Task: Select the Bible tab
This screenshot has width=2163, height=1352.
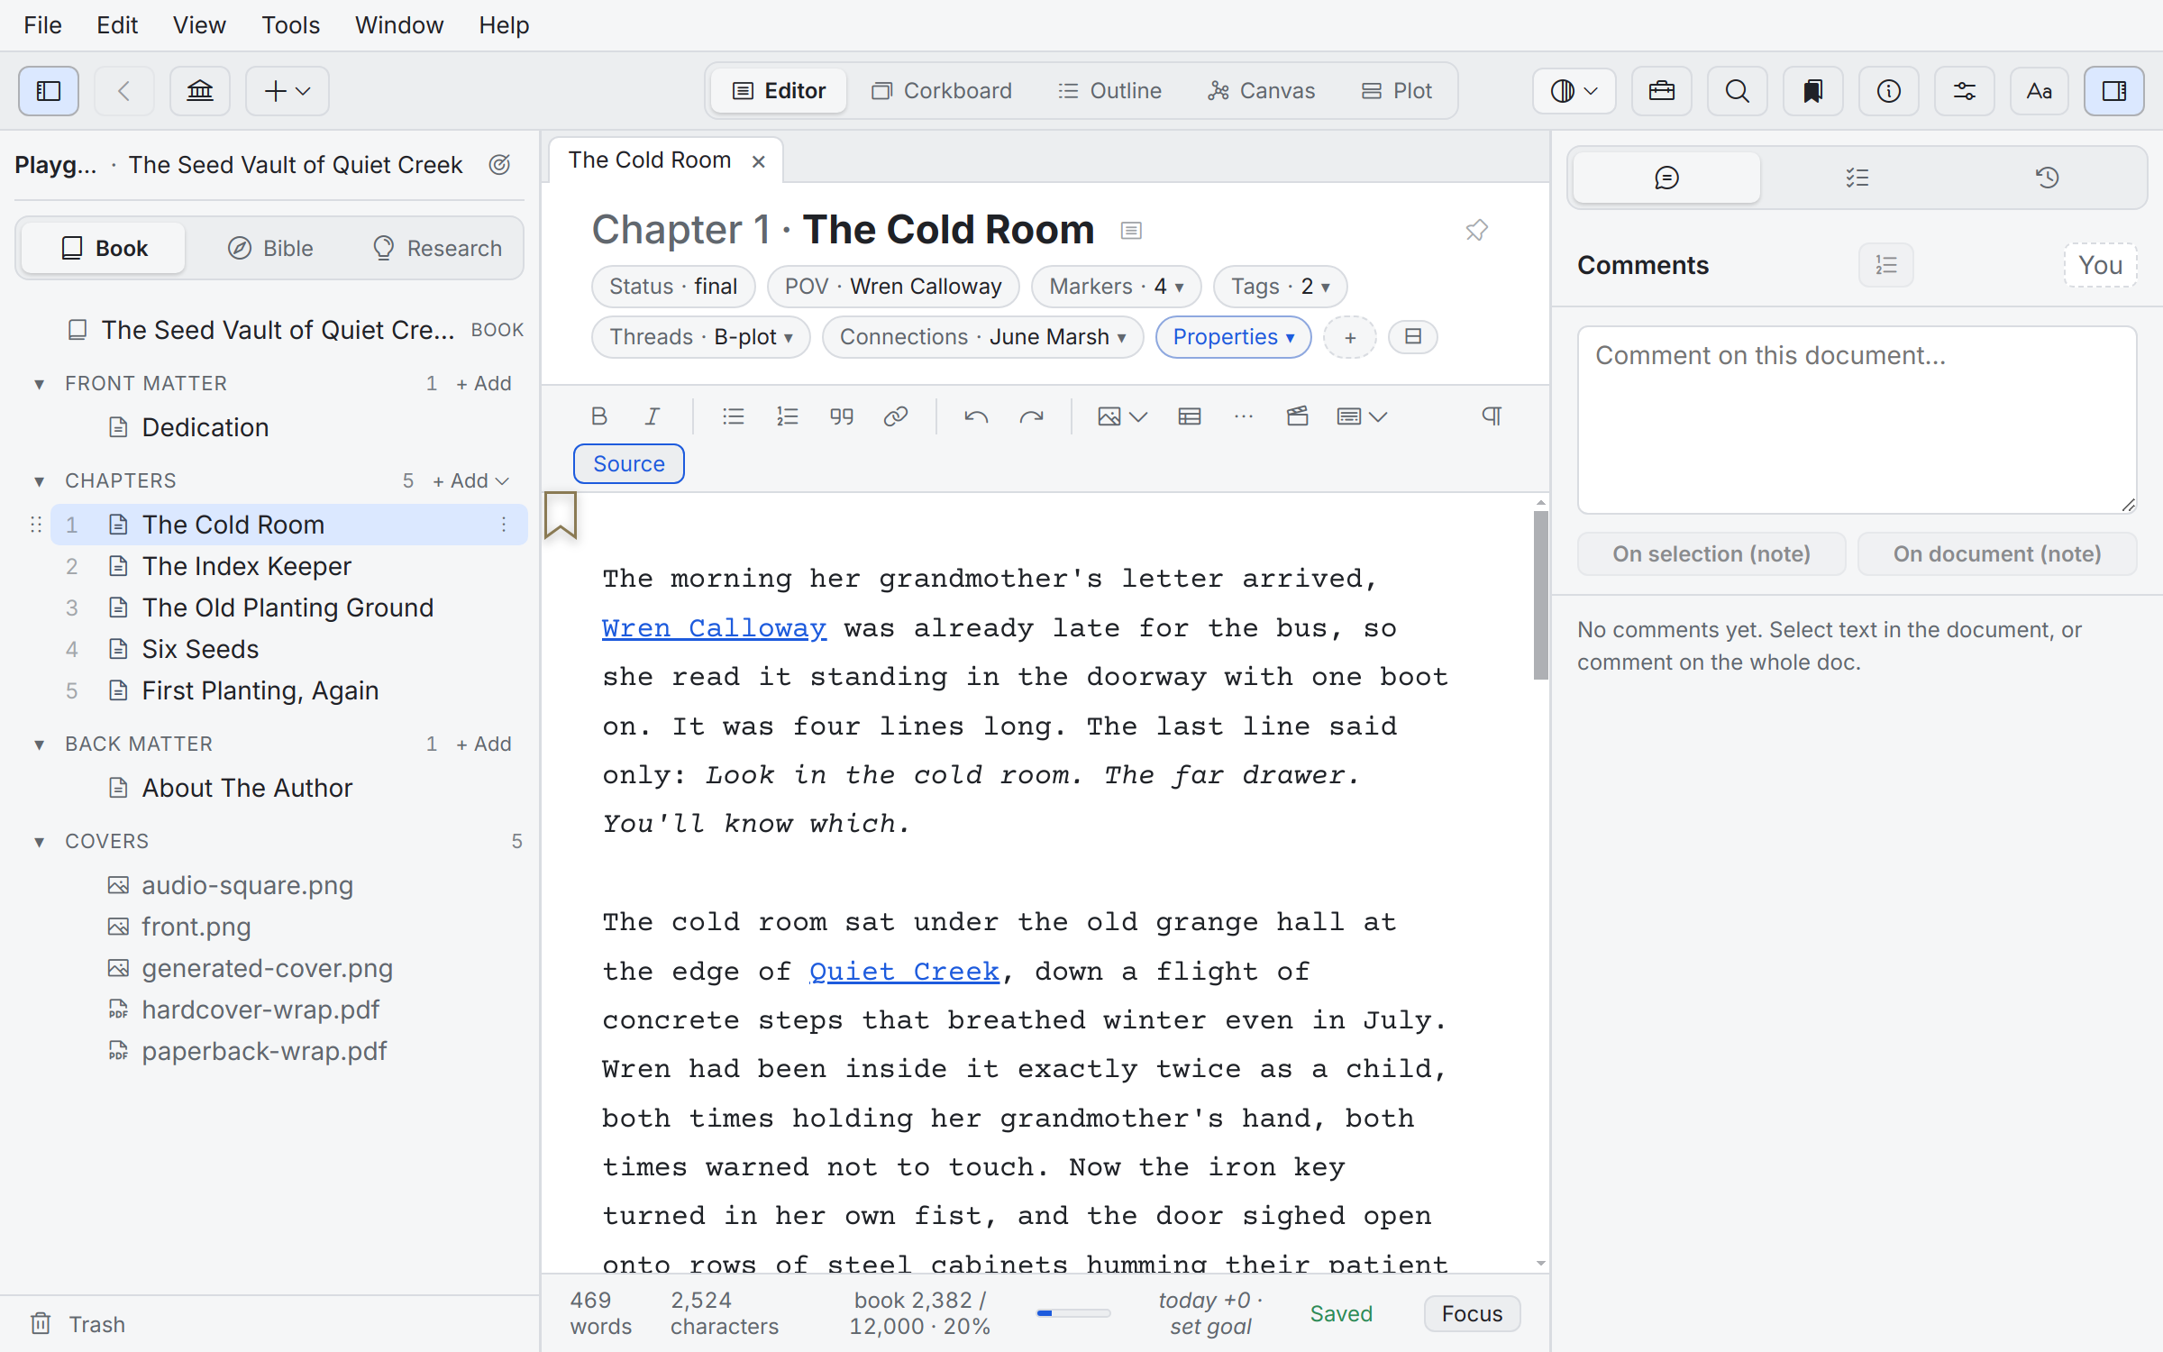Action: pos(270,248)
